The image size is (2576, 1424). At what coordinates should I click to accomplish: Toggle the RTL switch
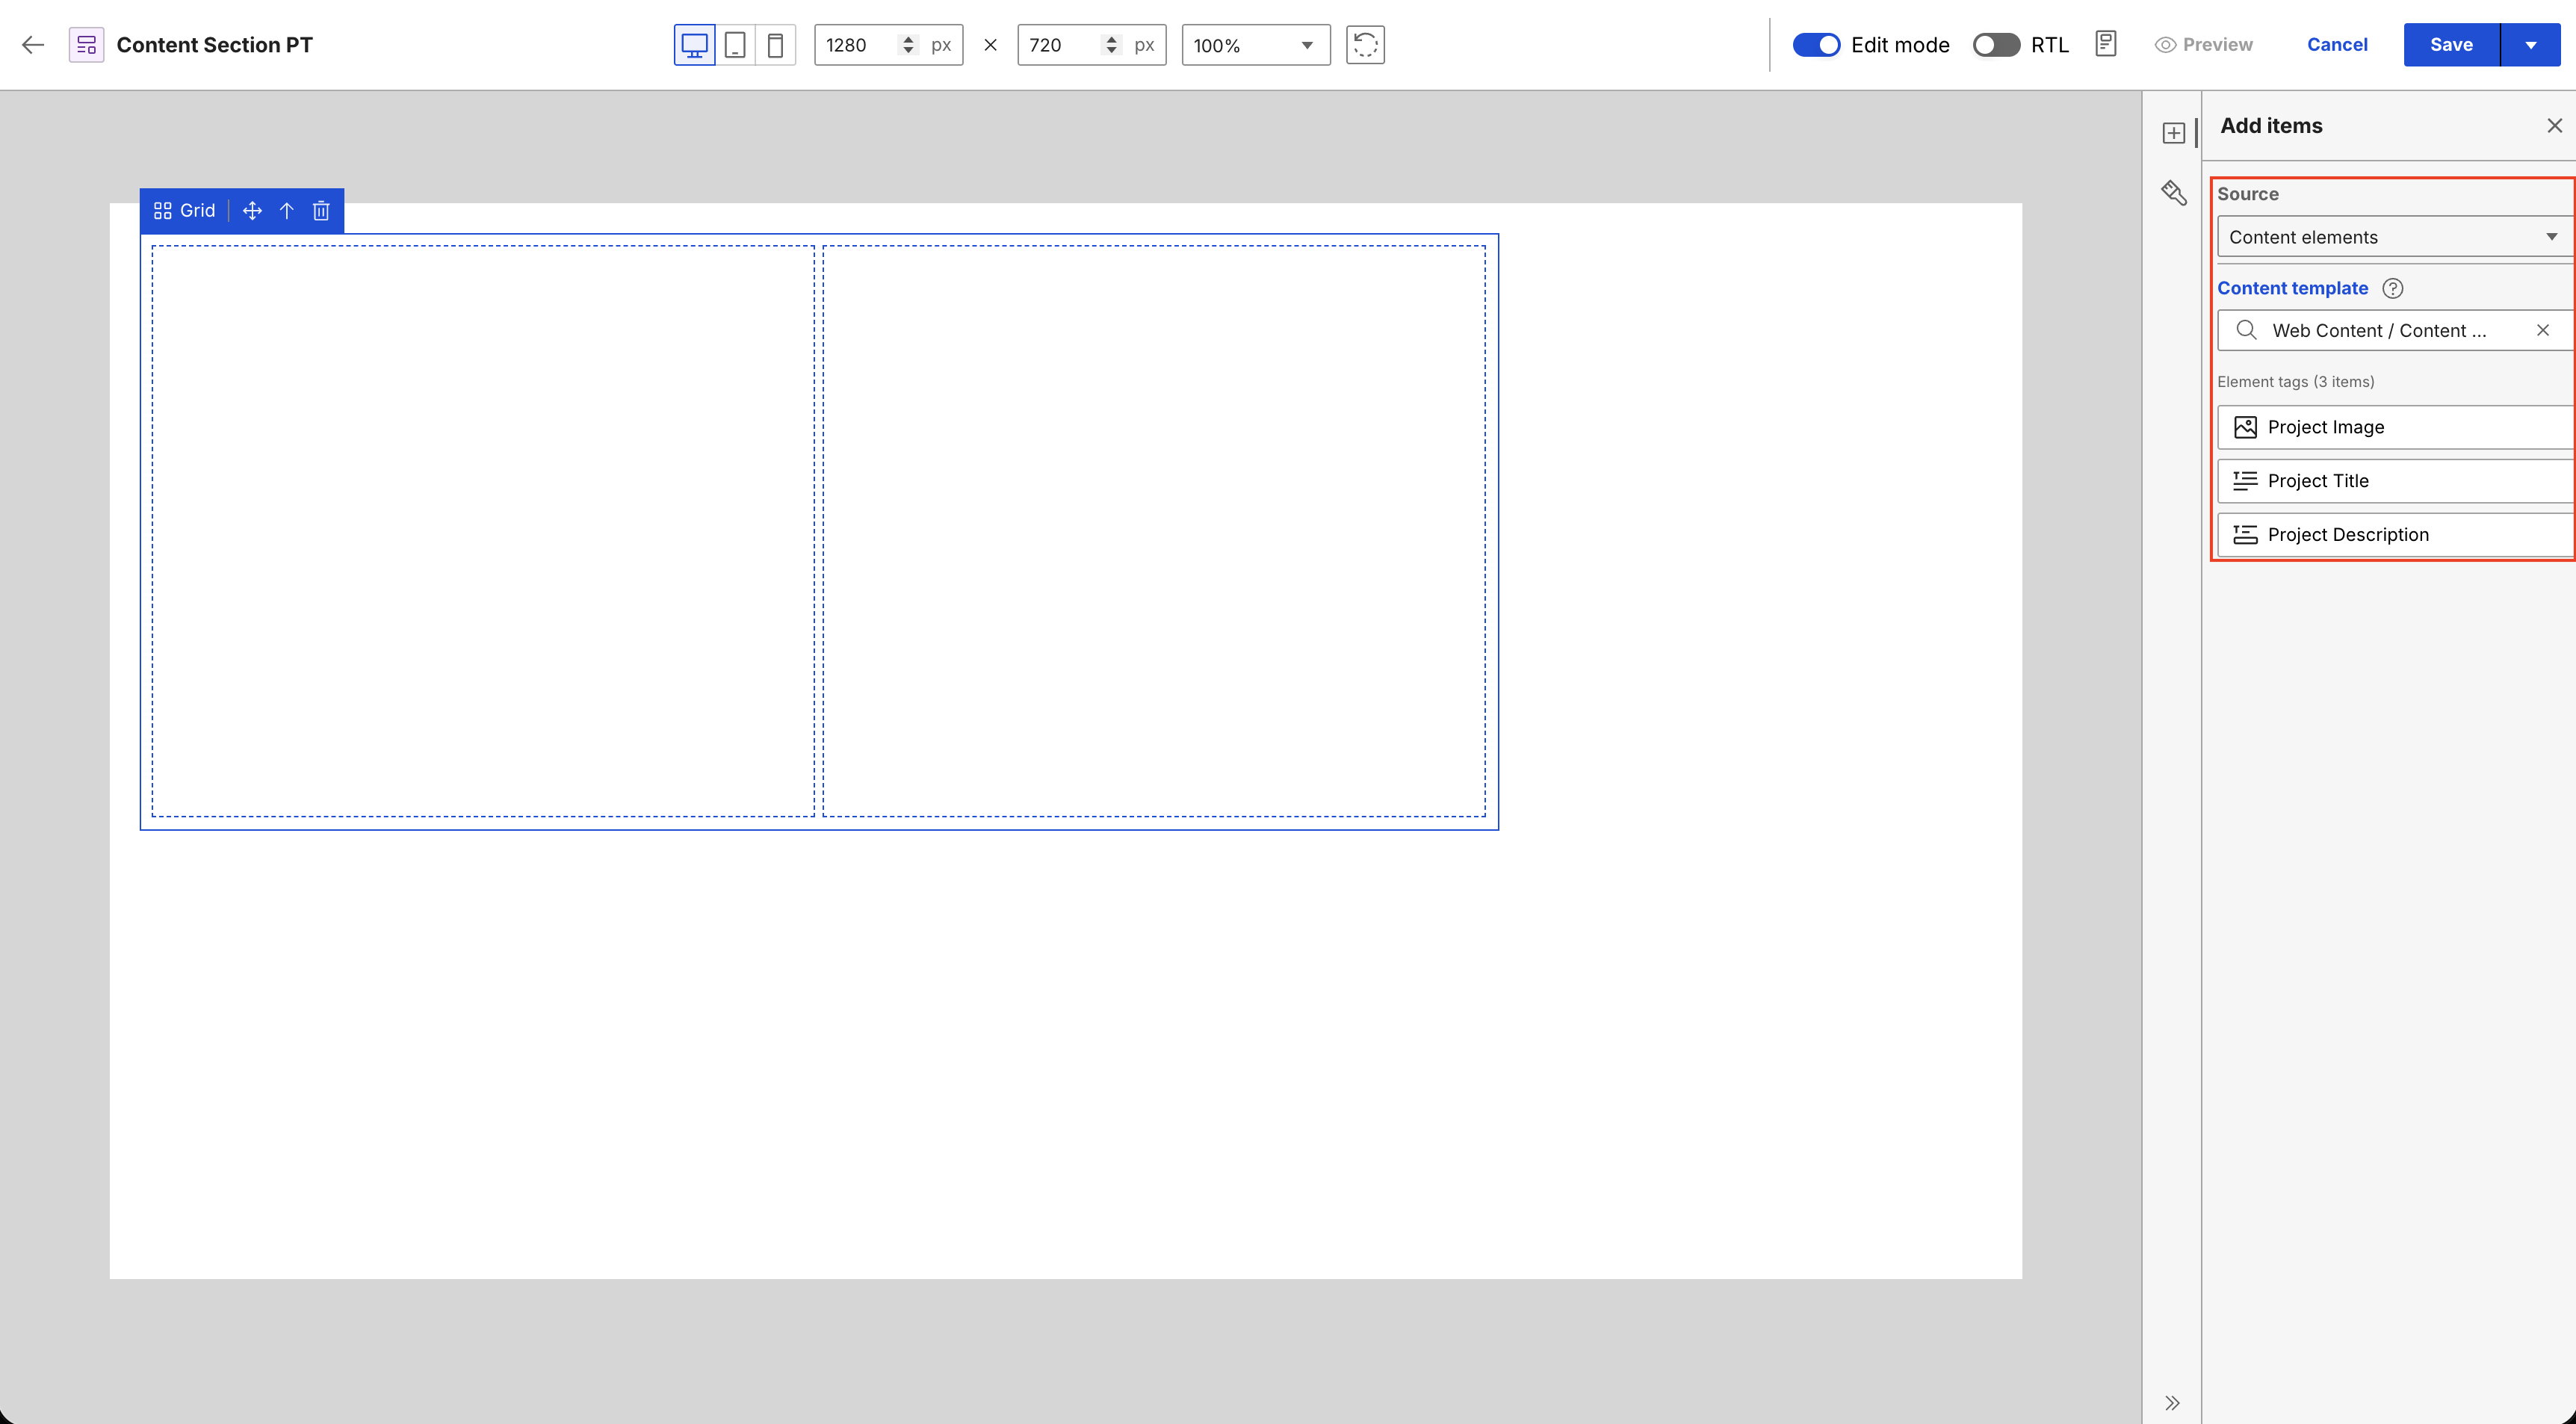coord(1996,45)
